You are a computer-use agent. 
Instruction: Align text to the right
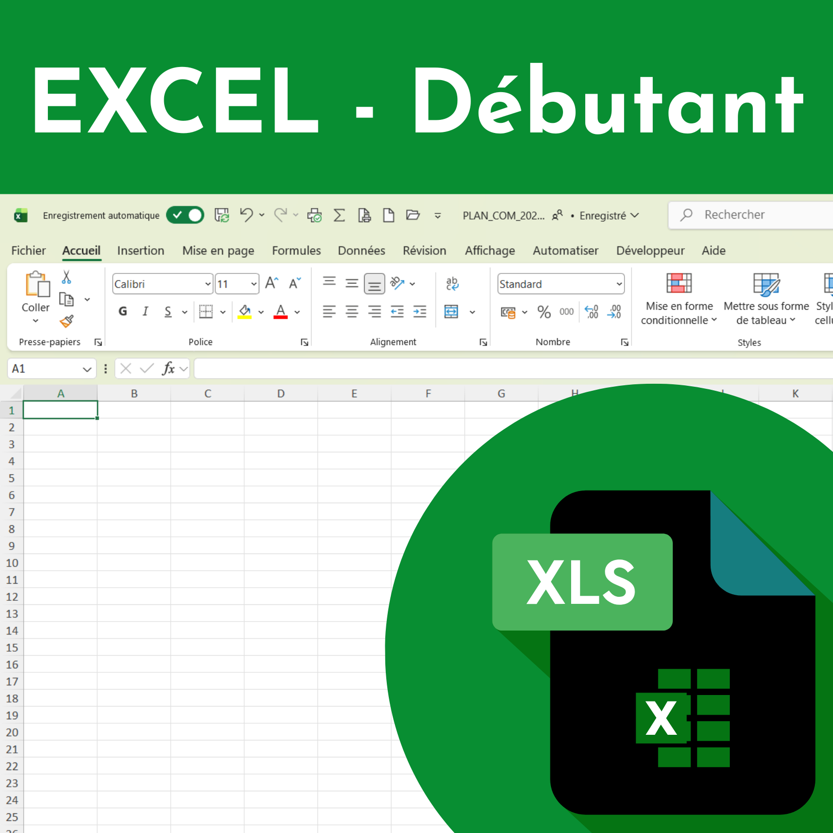tap(374, 312)
